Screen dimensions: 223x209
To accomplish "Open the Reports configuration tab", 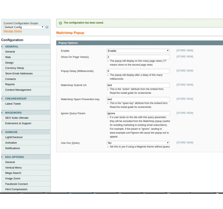I will point(26,84).
